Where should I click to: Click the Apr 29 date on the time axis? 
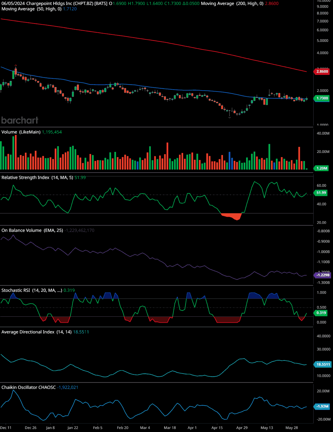click(242, 428)
